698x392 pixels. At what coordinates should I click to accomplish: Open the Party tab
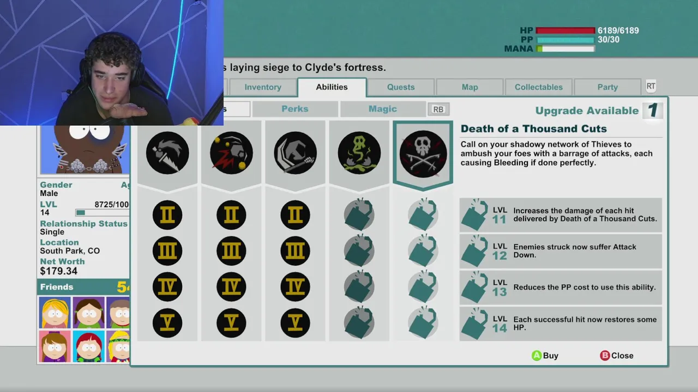[607, 87]
